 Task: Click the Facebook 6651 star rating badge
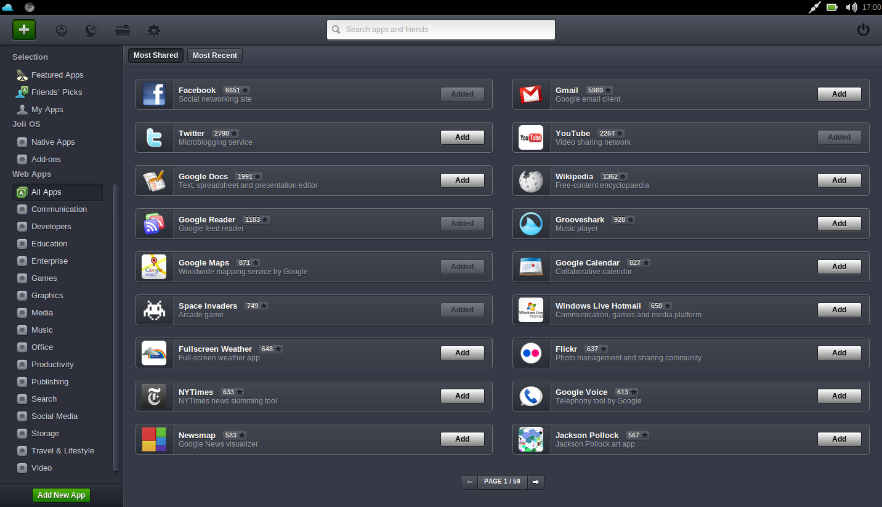[237, 91]
